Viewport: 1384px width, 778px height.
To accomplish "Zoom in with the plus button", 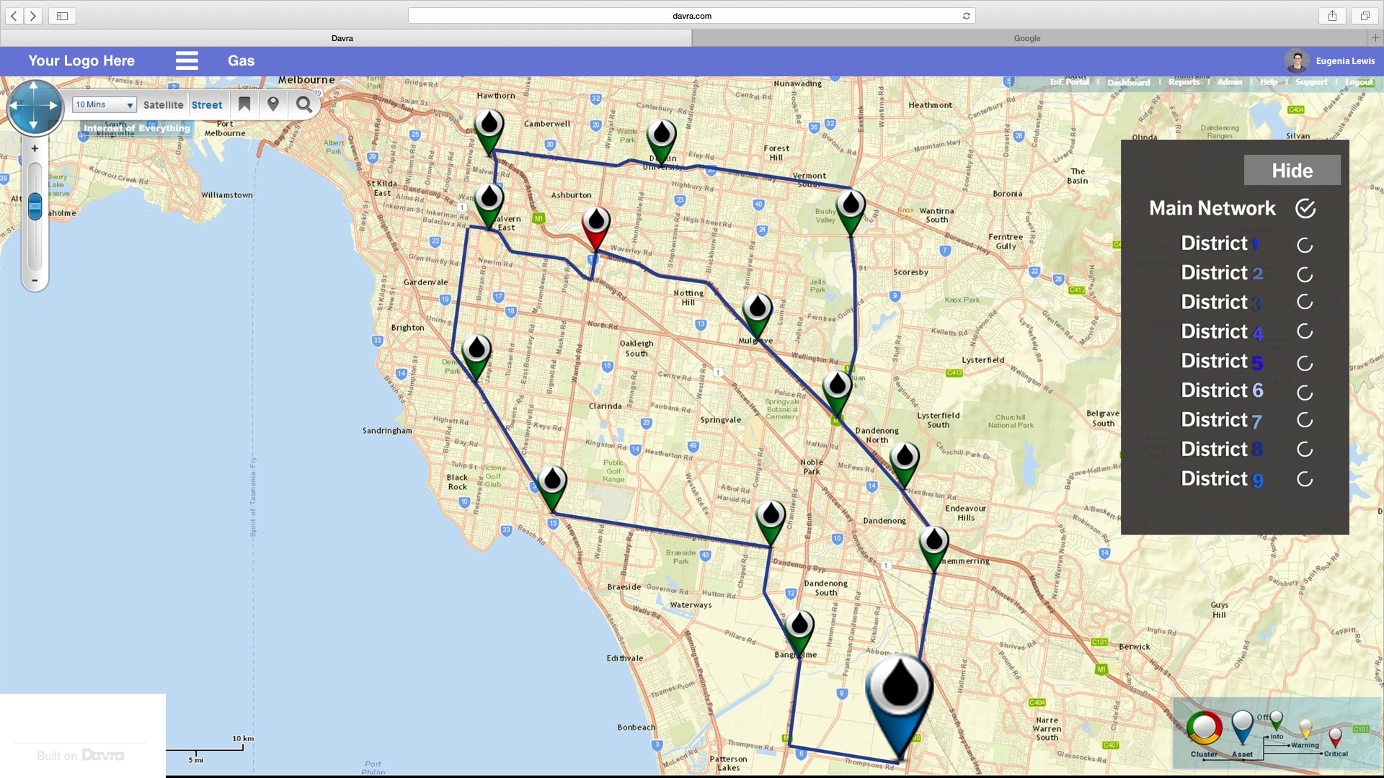I will 35,148.
